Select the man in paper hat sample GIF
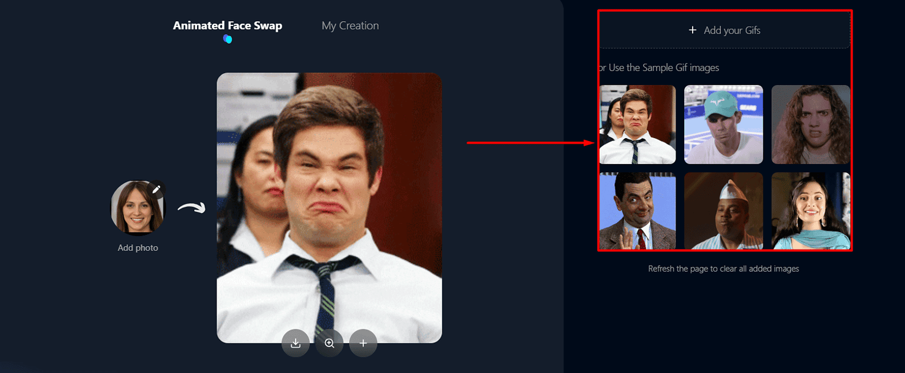The height and width of the screenshot is (373, 905). 724,211
